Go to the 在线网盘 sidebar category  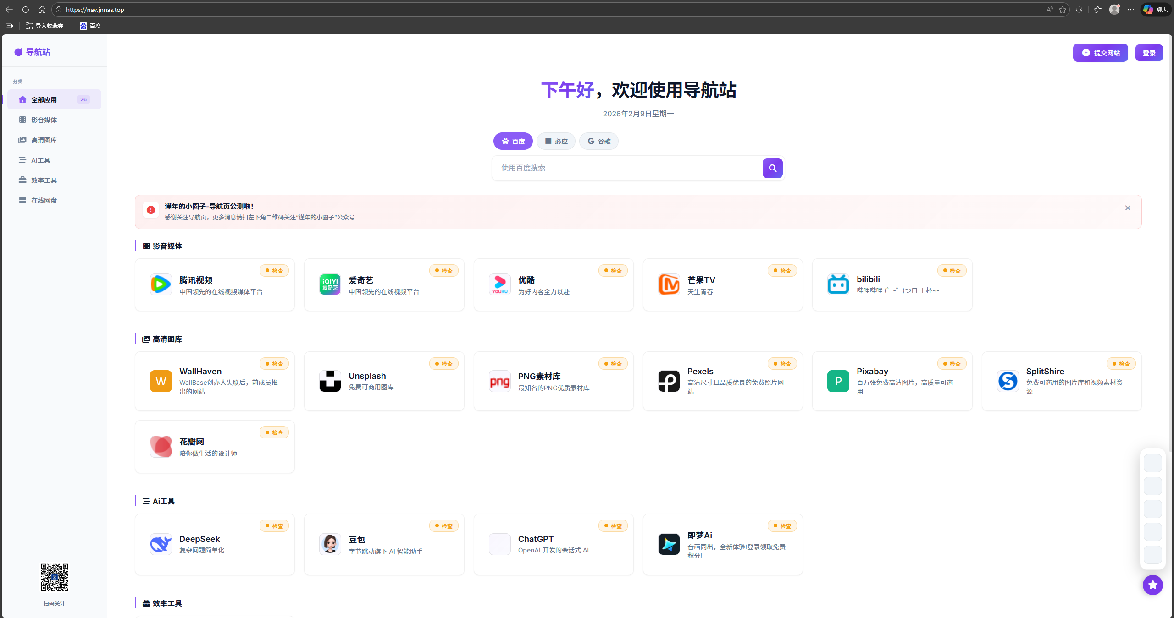(44, 201)
